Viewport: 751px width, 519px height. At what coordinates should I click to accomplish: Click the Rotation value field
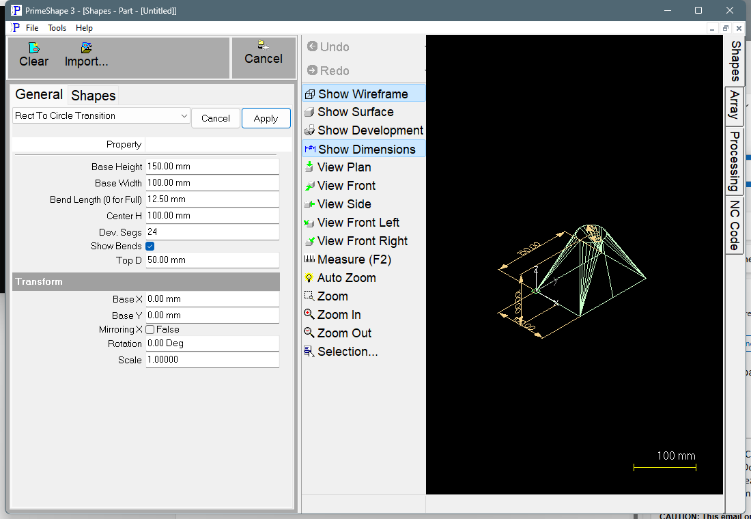tap(212, 343)
